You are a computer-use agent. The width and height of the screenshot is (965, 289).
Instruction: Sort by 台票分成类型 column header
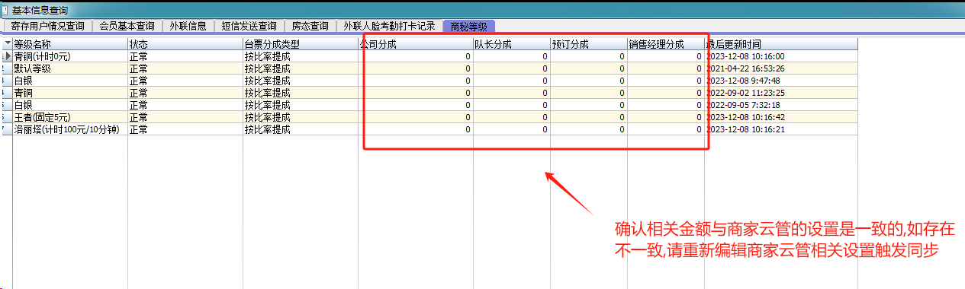[301, 44]
